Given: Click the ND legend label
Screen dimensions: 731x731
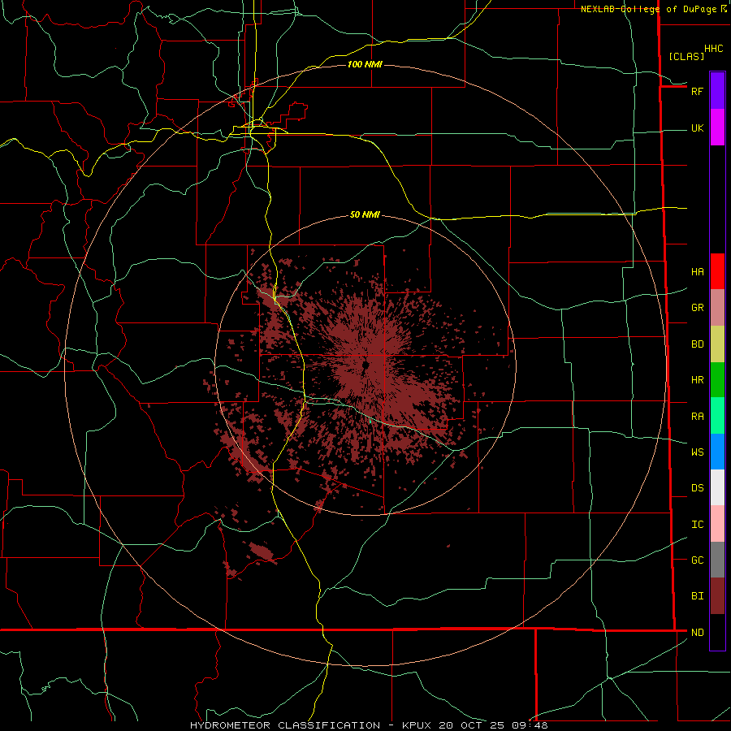Looking at the screenshot, I should click(x=697, y=633).
